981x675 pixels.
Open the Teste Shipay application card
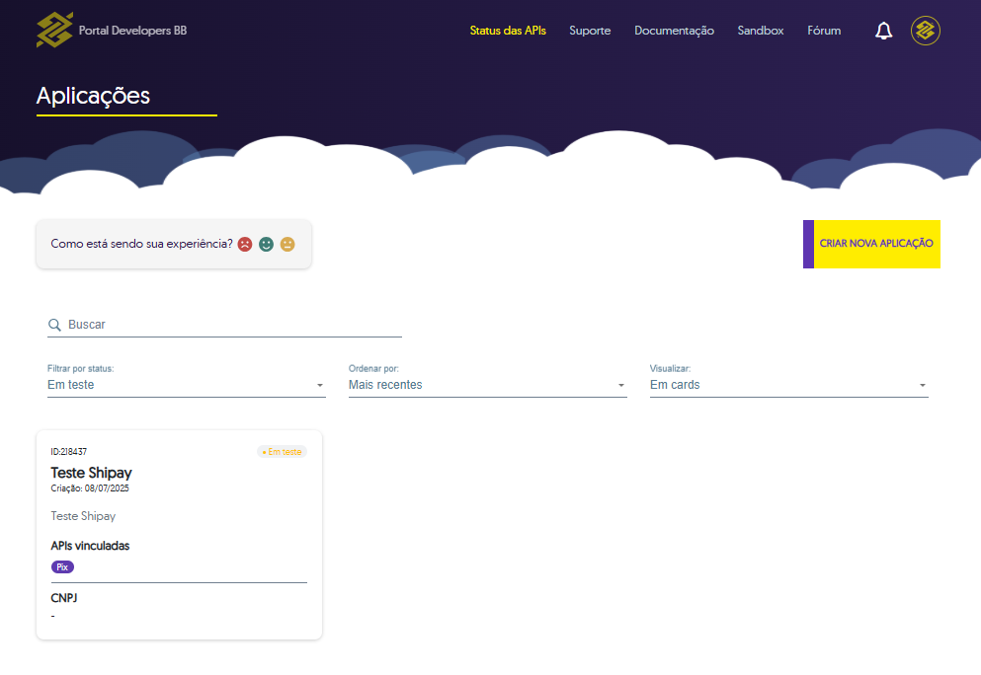[x=179, y=535]
